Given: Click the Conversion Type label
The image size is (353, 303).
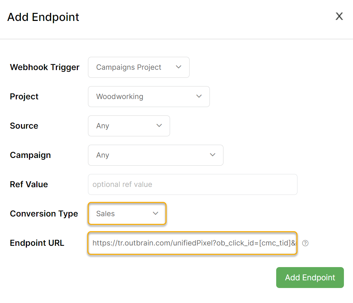Looking at the screenshot, I should click(x=44, y=214).
